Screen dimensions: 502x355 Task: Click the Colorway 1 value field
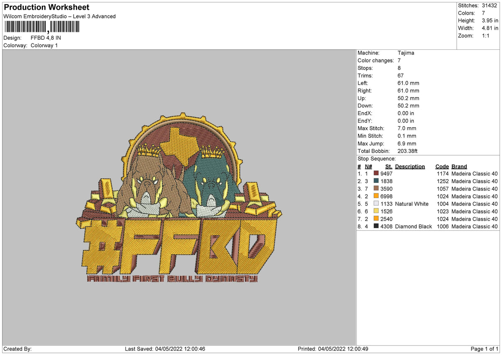[44, 45]
